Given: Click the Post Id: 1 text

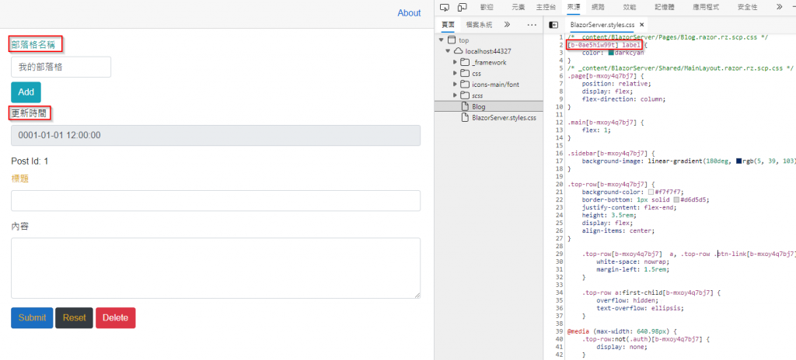Looking at the screenshot, I should pos(30,161).
